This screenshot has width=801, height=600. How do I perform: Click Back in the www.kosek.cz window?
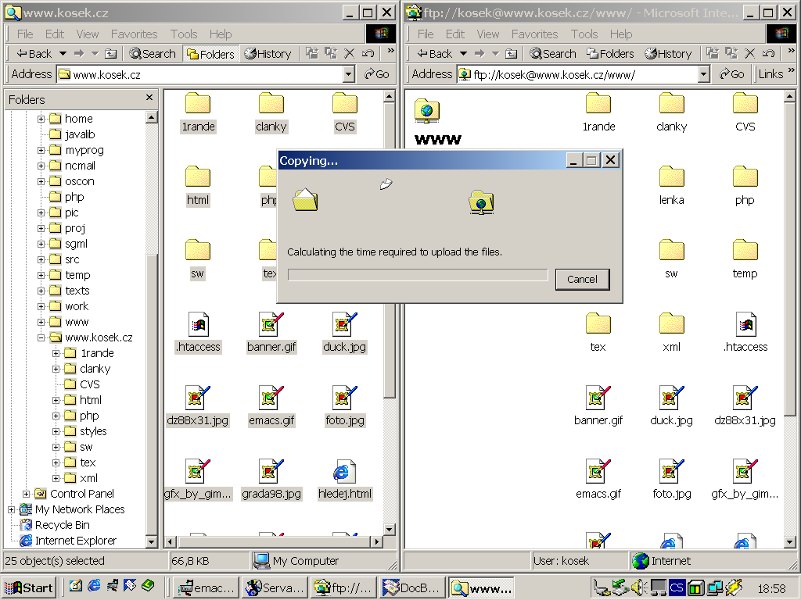coord(34,54)
